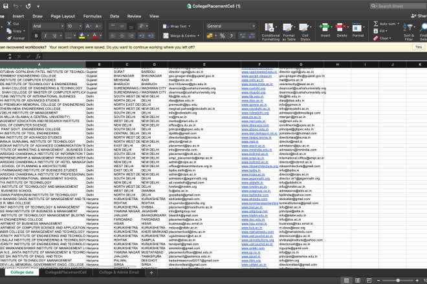Click the Format cells icon
This screenshot has width=427, height=284.
coord(356,27)
